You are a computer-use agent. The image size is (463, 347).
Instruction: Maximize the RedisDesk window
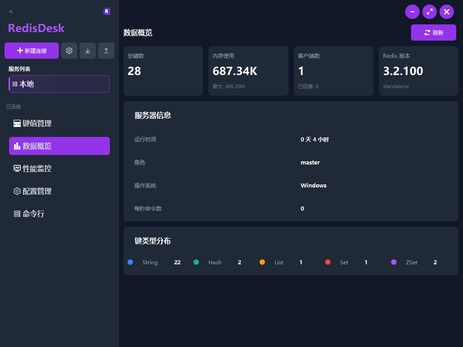(430, 12)
